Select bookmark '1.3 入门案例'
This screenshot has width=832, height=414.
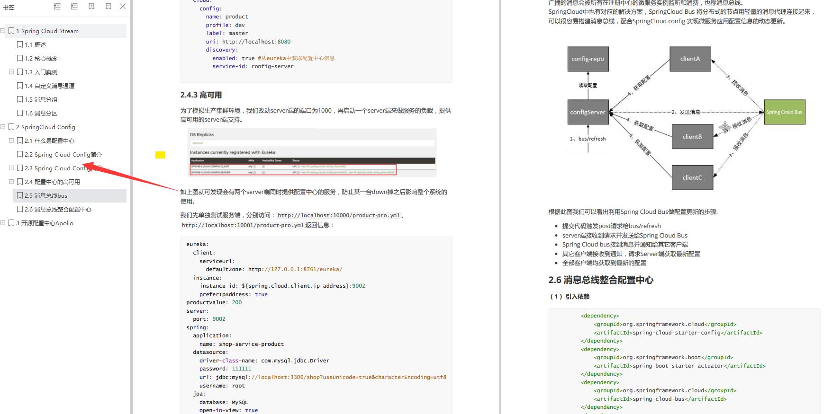point(41,72)
